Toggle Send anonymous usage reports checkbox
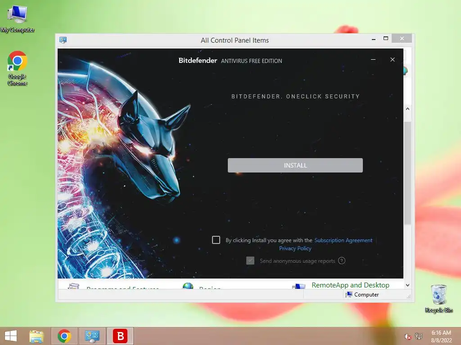This screenshot has height=345, width=461. pyautogui.click(x=250, y=261)
